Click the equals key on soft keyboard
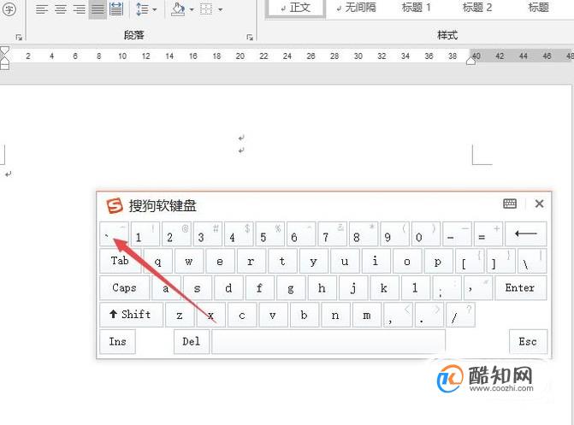574x425 pixels. pyautogui.click(x=488, y=233)
